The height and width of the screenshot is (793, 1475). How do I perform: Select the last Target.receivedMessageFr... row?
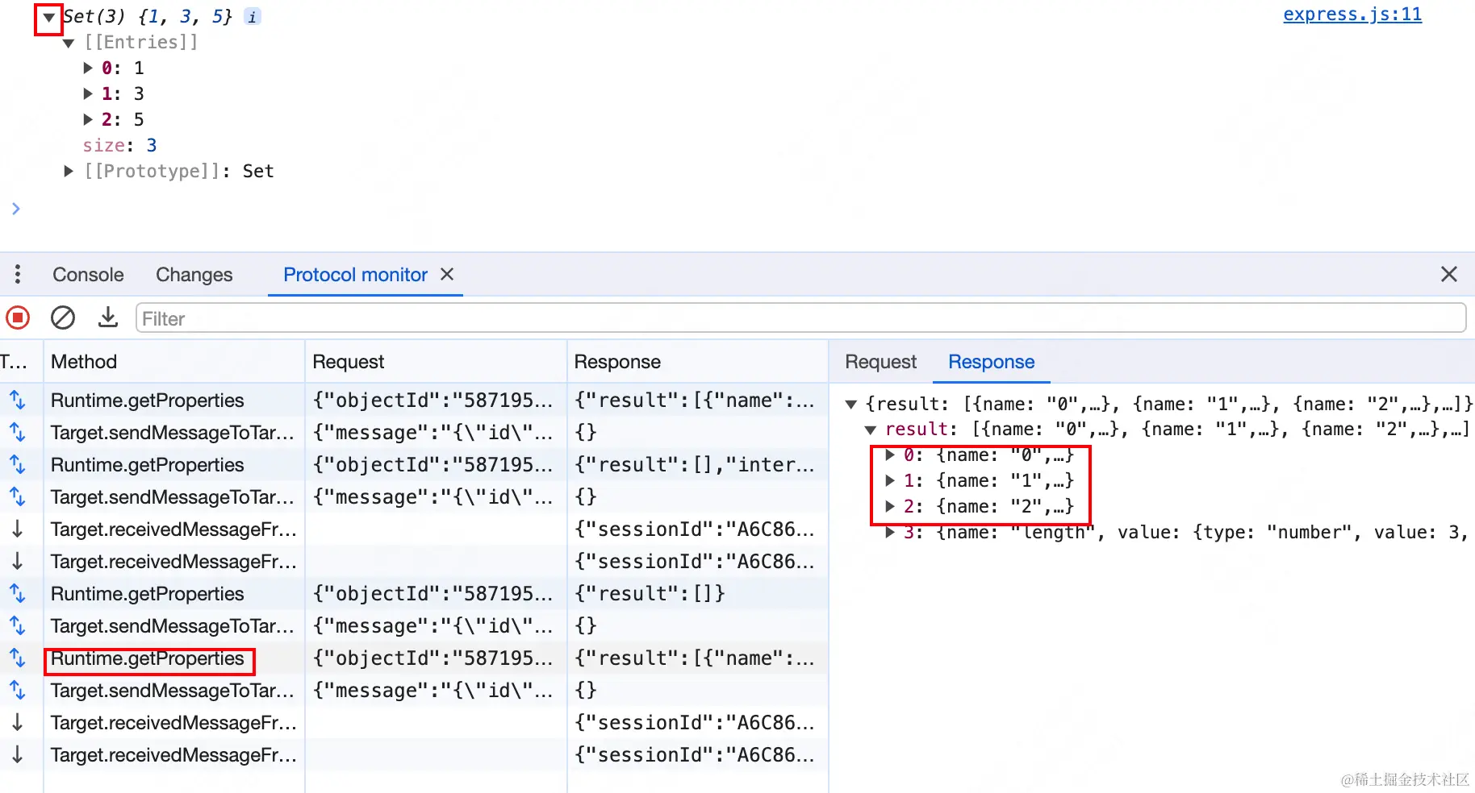[173, 755]
